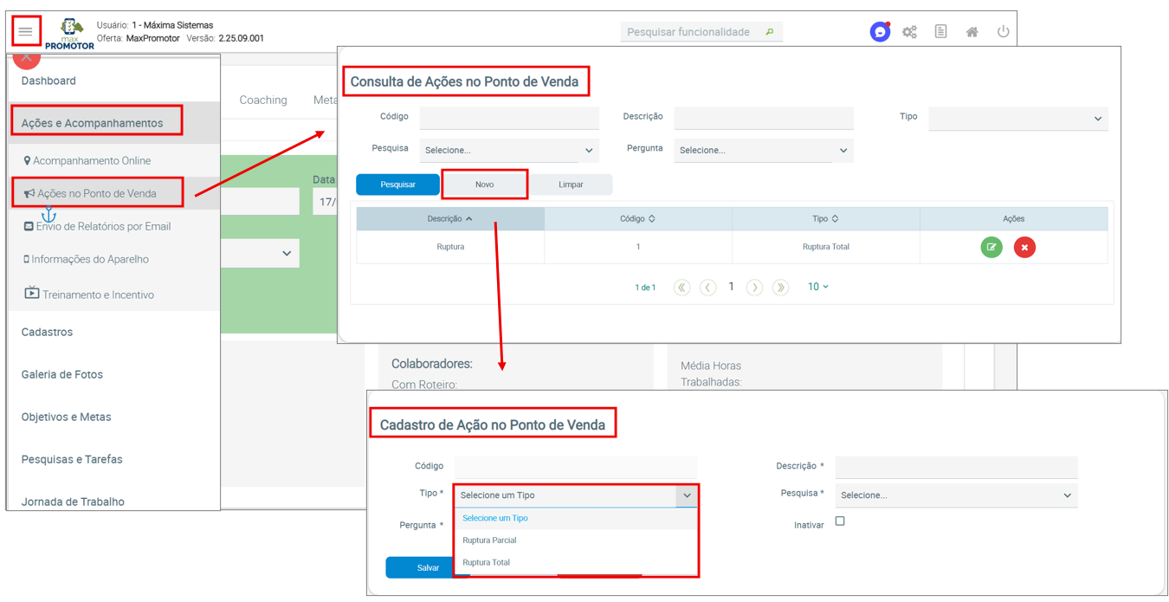Expand the Tipo dropdown in consulta form
The width and height of the screenshot is (1169, 602).
point(1017,119)
